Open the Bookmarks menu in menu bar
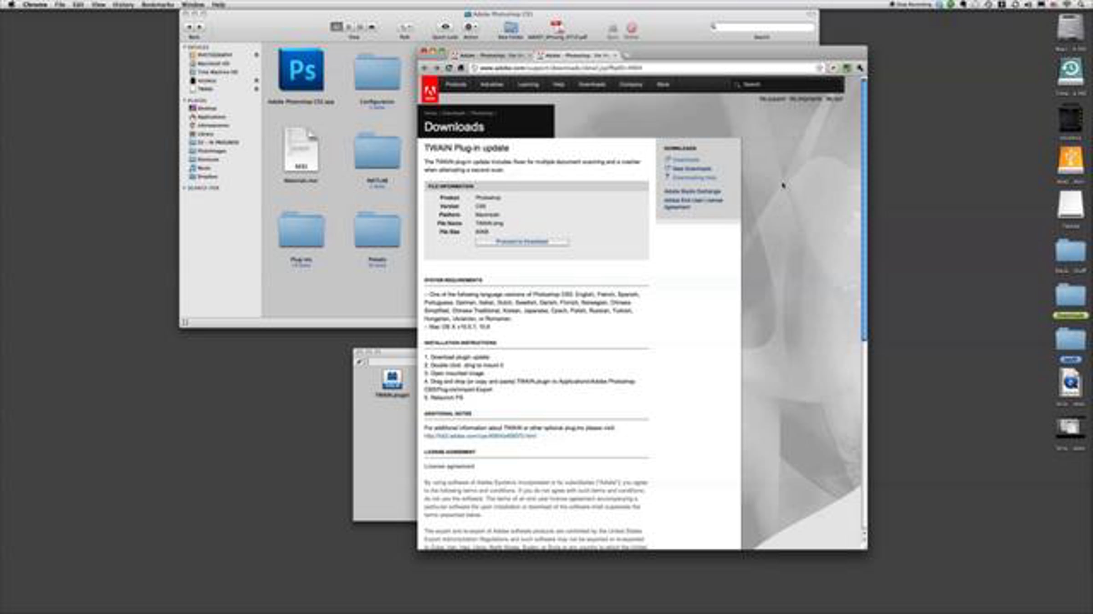Viewport: 1093px width, 614px height. pos(158,5)
